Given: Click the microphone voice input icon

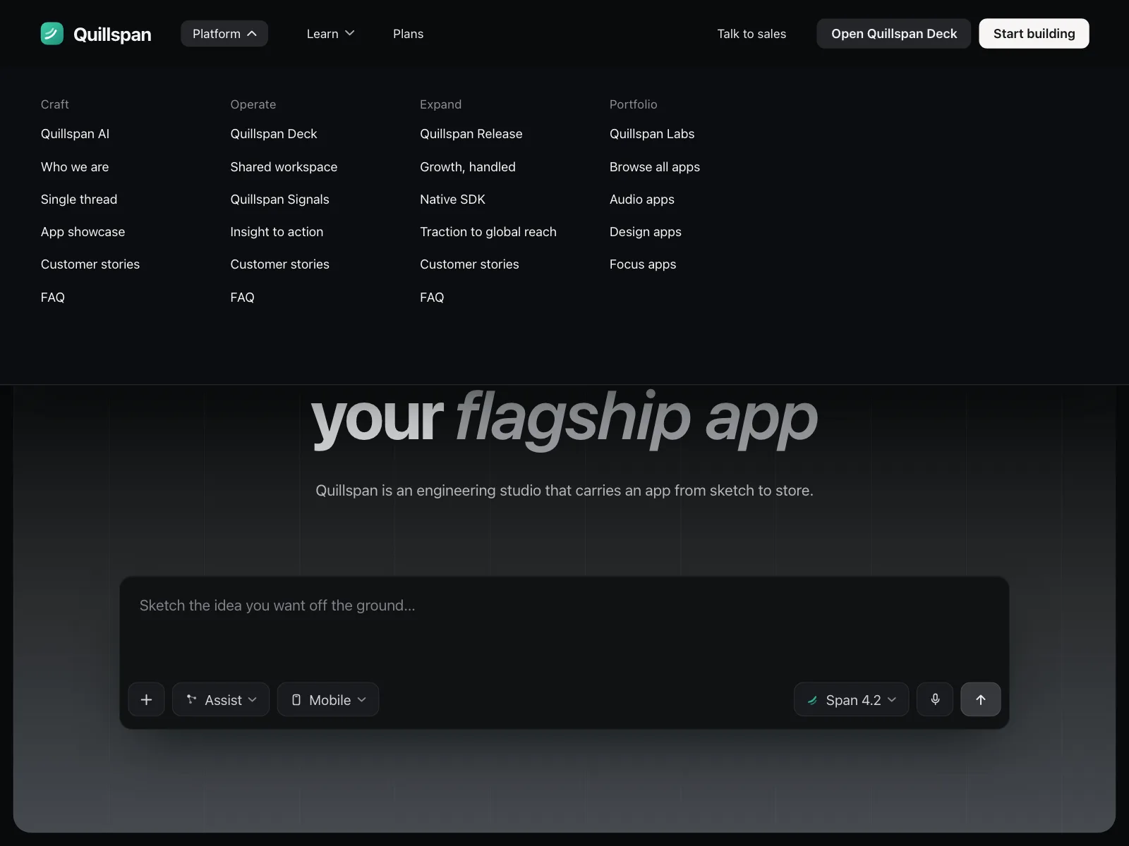Looking at the screenshot, I should [935, 699].
